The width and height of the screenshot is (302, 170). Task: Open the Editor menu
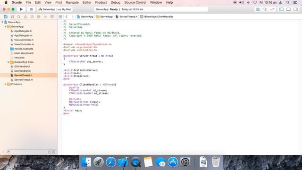(x=87, y=2)
